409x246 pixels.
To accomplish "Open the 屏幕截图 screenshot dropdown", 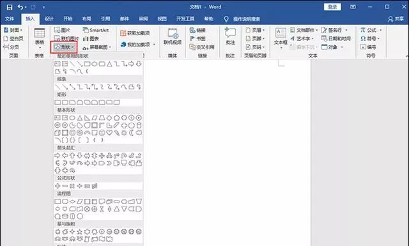I will tap(96, 47).
